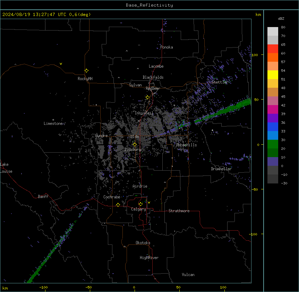The image size is (299, 292).
Task: Click the yellow V marker northwest of RockyMH
Action: [61, 64]
